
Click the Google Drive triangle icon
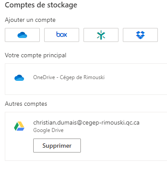click(19, 126)
